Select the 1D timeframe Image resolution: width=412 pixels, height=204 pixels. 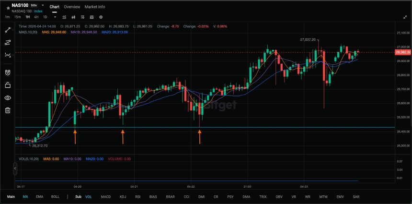tap(45, 17)
